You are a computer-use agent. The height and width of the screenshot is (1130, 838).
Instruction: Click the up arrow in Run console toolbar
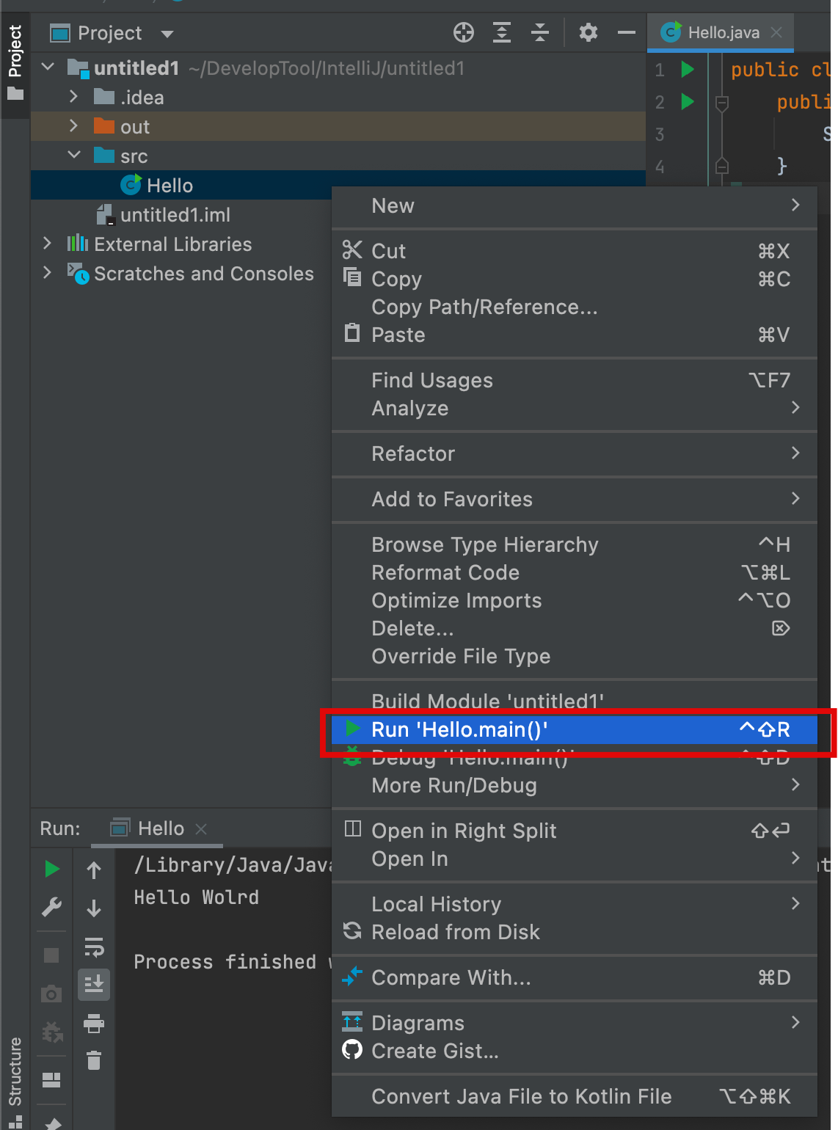[x=94, y=870]
